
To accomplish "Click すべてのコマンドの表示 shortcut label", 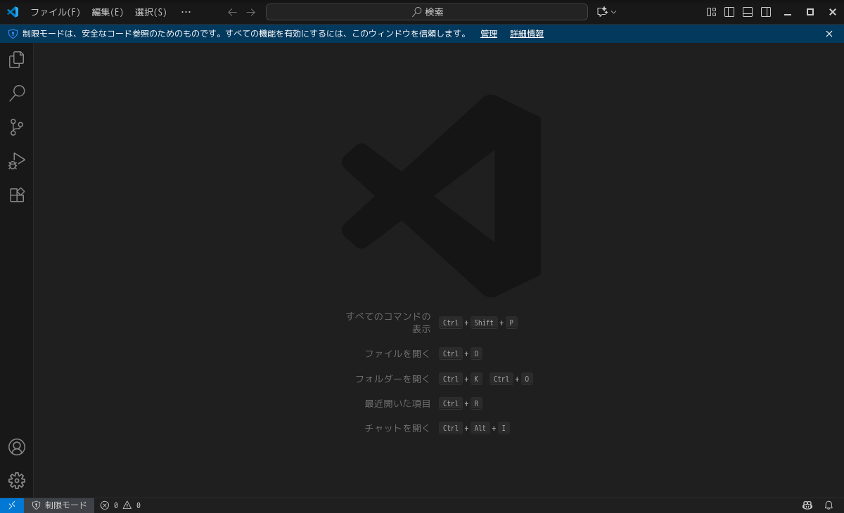I will click(388, 323).
